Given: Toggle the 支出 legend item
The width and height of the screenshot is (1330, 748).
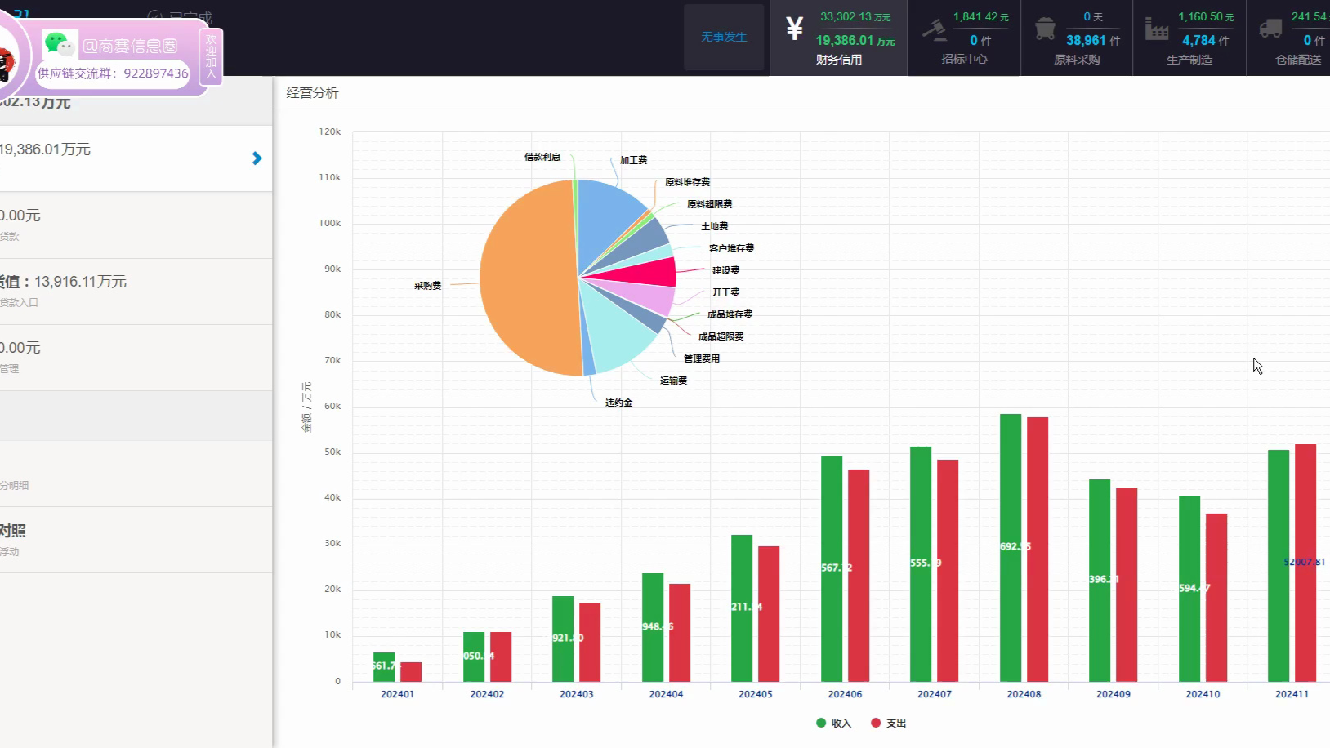Looking at the screenshot, I should coord(889,724).
